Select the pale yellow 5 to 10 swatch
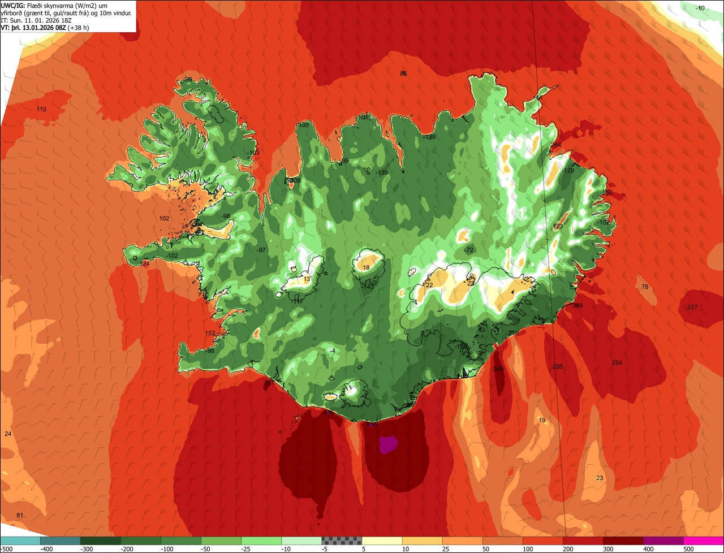Screen dimensions: 724x553 pos(382,541)
